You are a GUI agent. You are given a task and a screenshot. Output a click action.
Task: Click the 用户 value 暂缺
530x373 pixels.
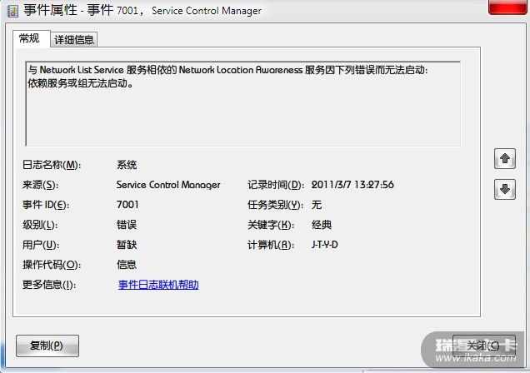coord(127,245)
